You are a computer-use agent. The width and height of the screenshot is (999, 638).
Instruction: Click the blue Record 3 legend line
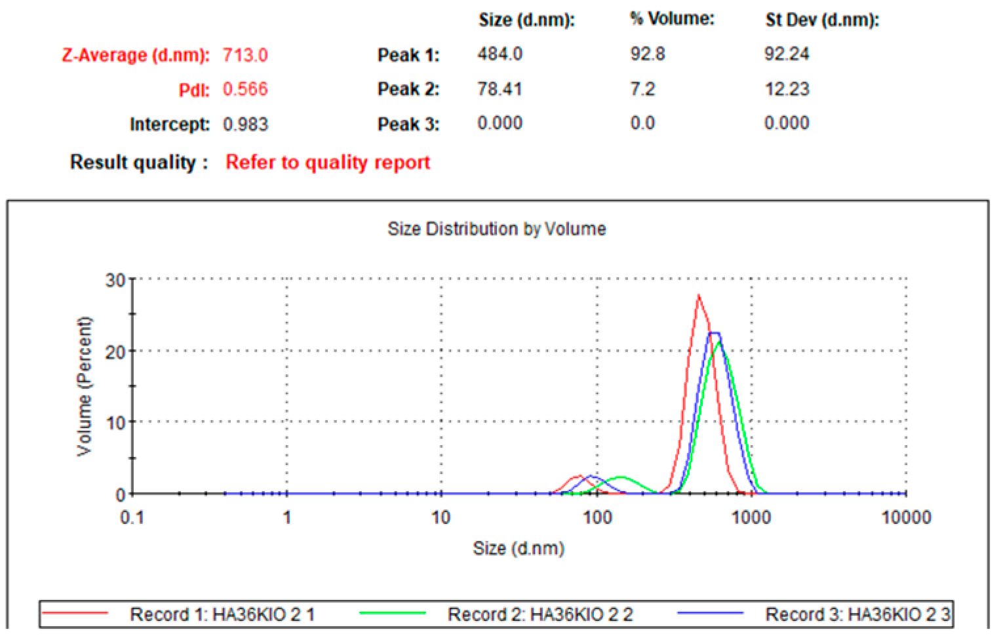(x=710, y=614)
